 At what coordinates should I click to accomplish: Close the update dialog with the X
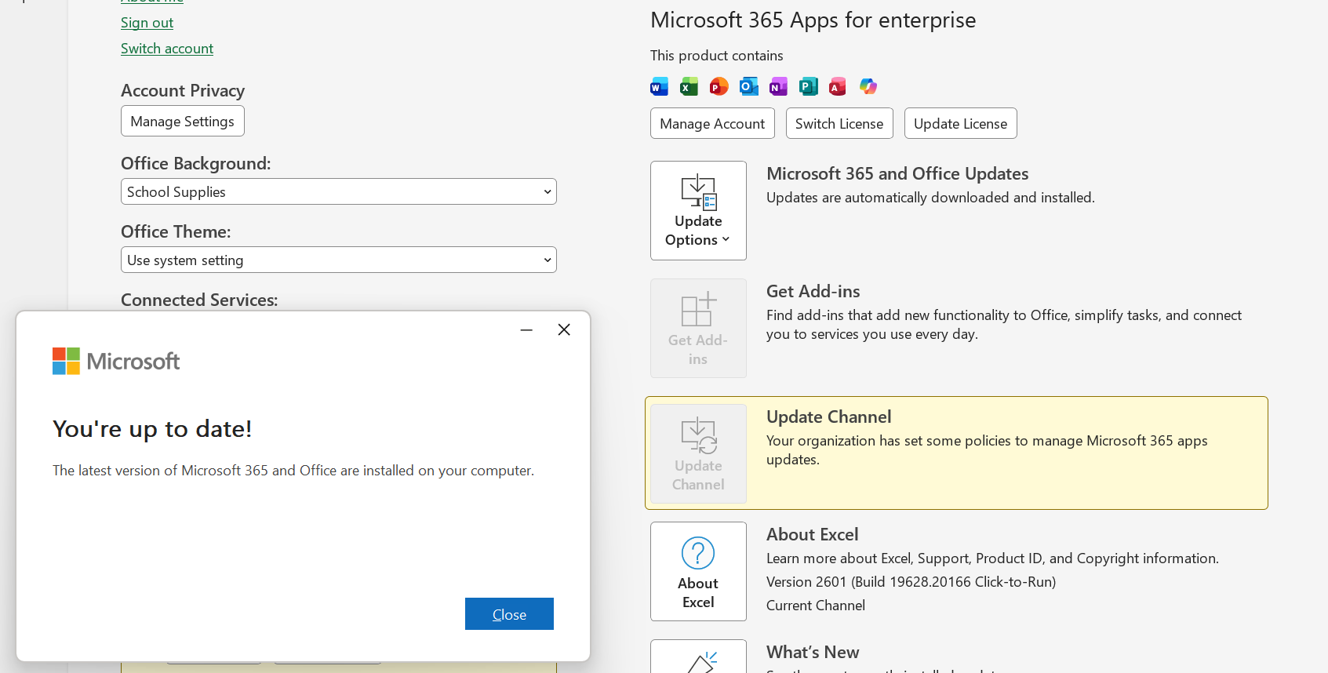pyautogui.click(x=564, y=329)
